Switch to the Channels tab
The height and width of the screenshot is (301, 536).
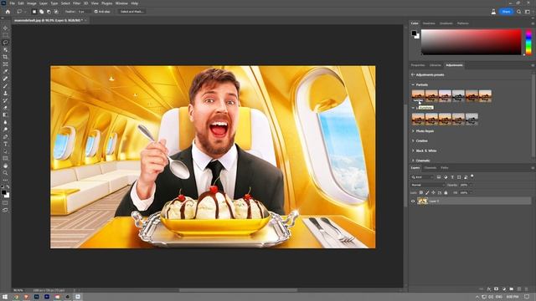click(x=430, y=168)
